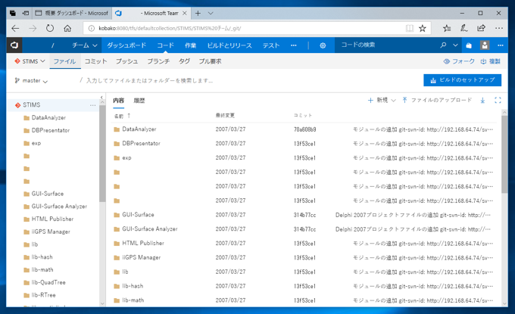Add page to favorites with star icon
Image resolution: width=515 pixels, height=314 pixels.
423,28
